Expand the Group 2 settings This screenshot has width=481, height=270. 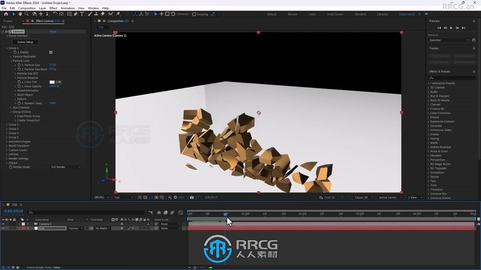pos(7,124)
